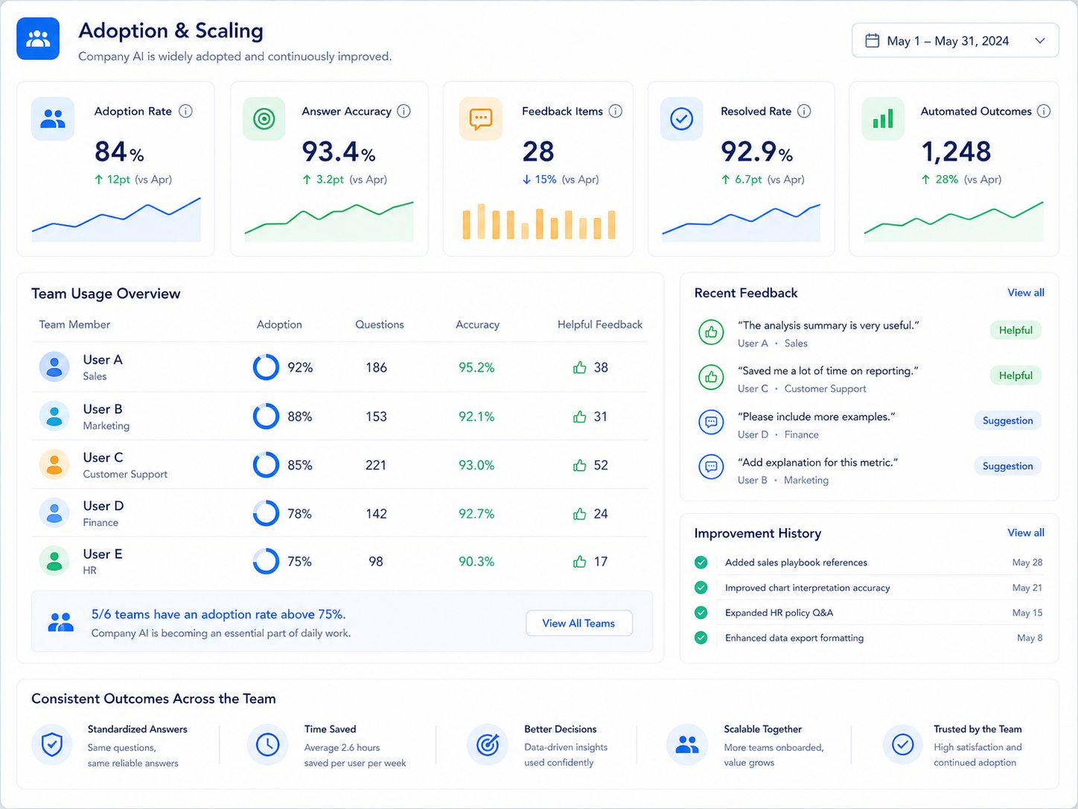Viewport: 1078px width, 809px height.
Task: Click the thumbs-up icon in User A's row
Action: point(580,367)
